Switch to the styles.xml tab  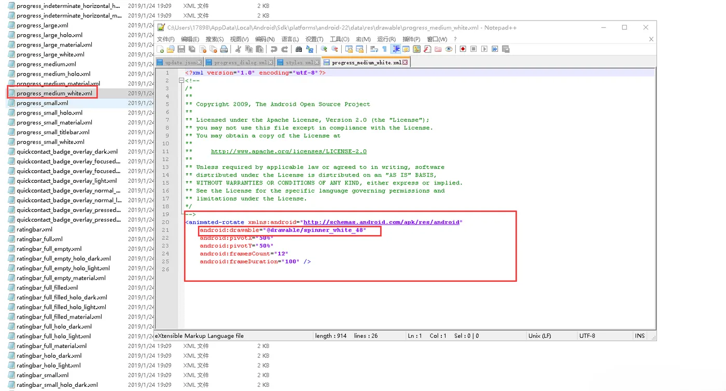[299, 63]
